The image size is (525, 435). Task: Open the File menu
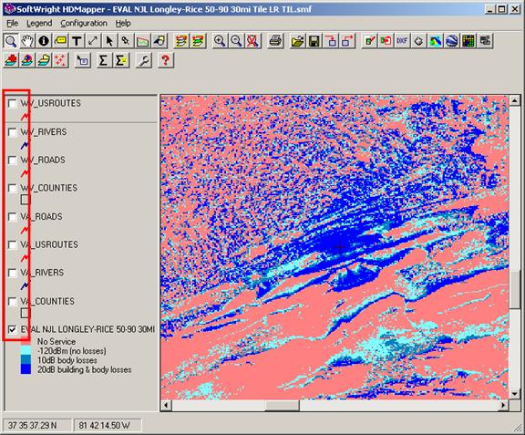coord(13,23)
